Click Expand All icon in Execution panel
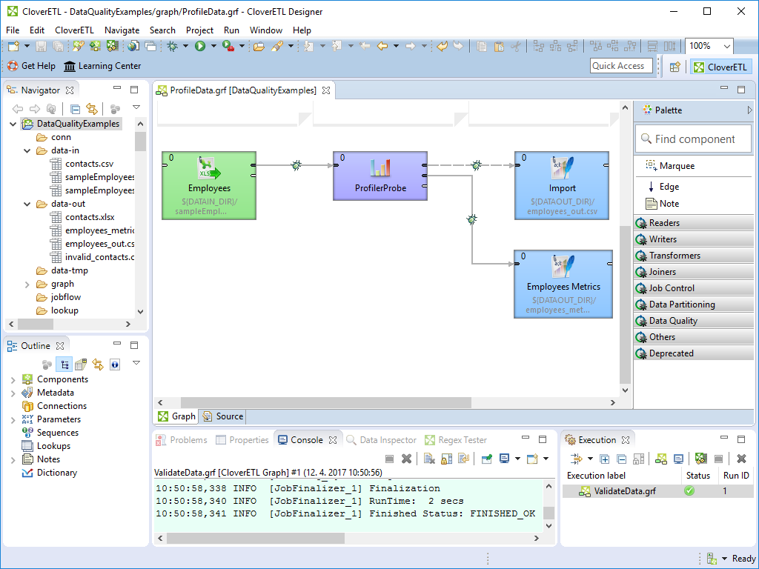 605,459
